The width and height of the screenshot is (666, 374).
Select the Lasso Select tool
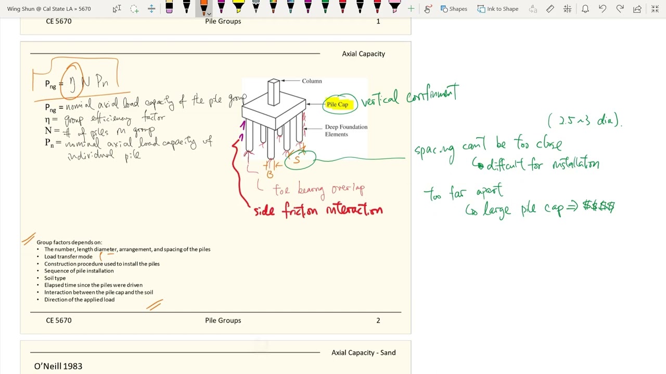click(134, 9)
